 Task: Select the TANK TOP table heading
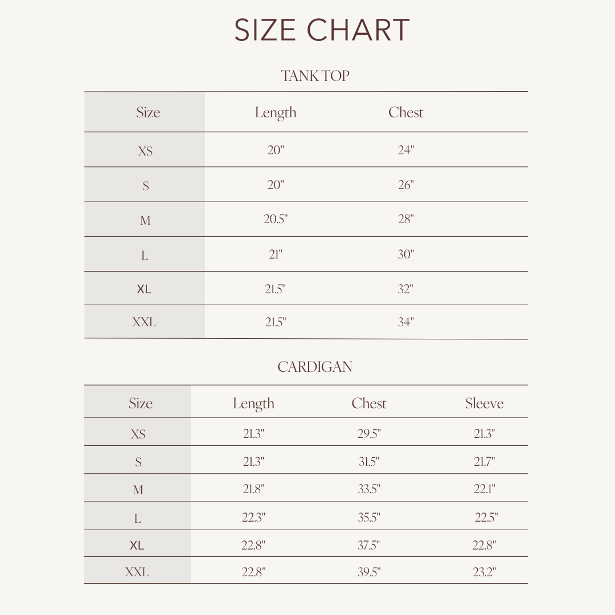tap(315, 76)
